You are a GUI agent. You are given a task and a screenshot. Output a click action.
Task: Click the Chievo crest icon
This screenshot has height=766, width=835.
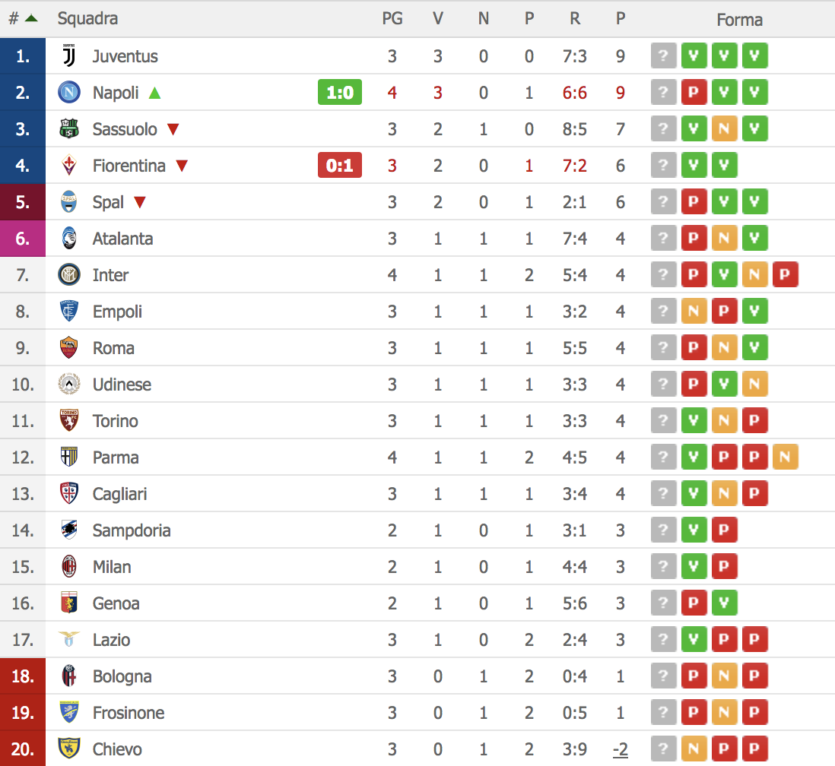(x=68, y=749)
